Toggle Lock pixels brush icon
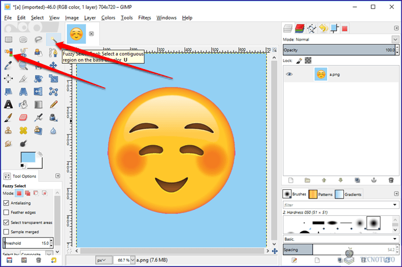This screenshot has width=402, height=267. coord(299,61)
